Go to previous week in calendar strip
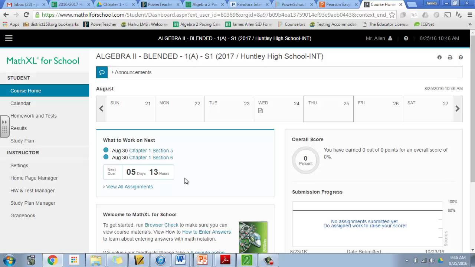 (101, 109)
